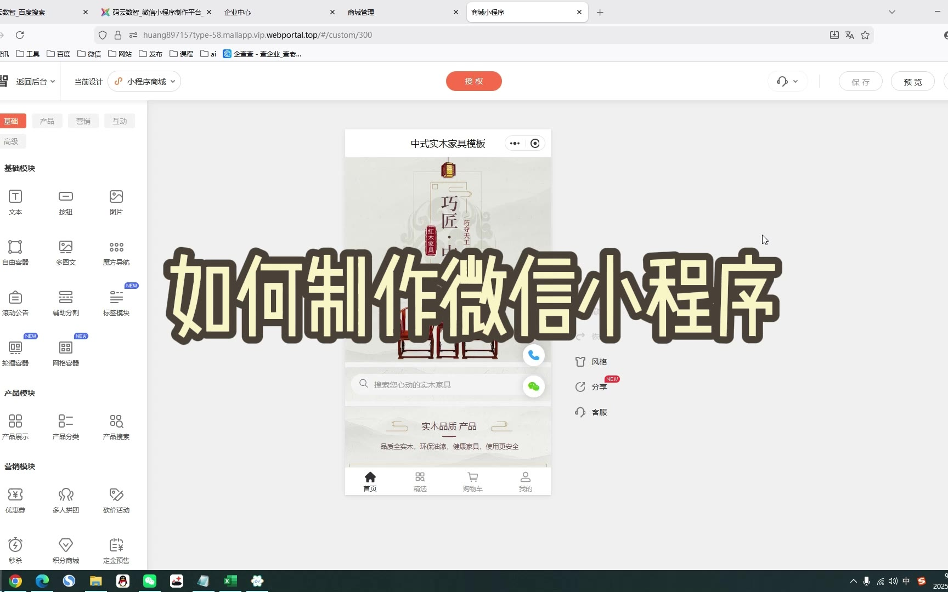This screenshot has width=948, height=592.
Task: Switch to the 营销 module tab
Action: (x=83, y=121)
